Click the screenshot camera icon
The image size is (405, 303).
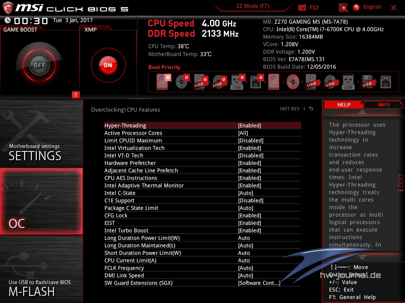302,7
